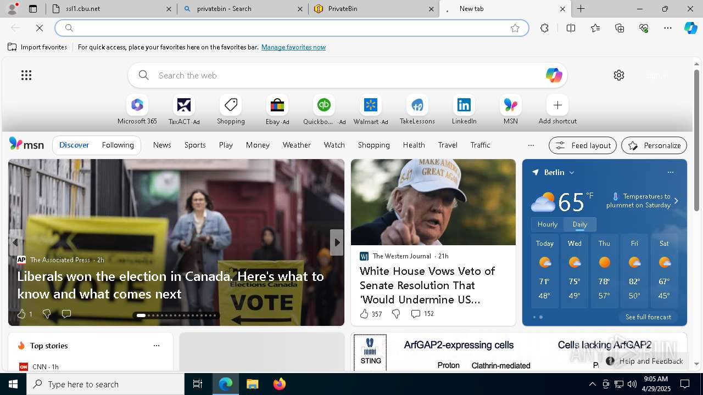
Task: Open weather card more options
Action: click(x=670, y=172)
